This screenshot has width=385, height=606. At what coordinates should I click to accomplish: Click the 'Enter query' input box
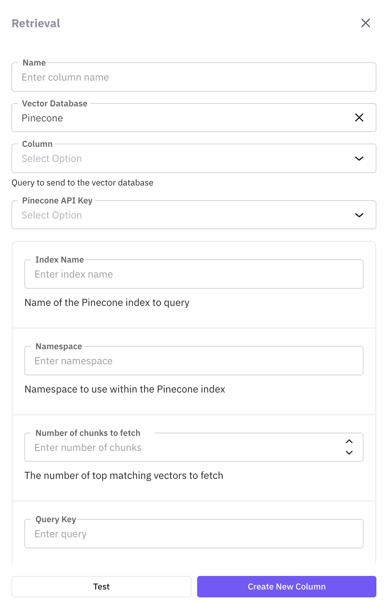[193, 534]
